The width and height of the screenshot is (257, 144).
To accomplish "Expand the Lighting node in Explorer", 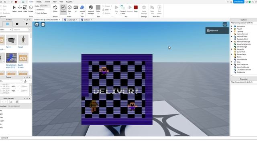I will click(232, 31).
